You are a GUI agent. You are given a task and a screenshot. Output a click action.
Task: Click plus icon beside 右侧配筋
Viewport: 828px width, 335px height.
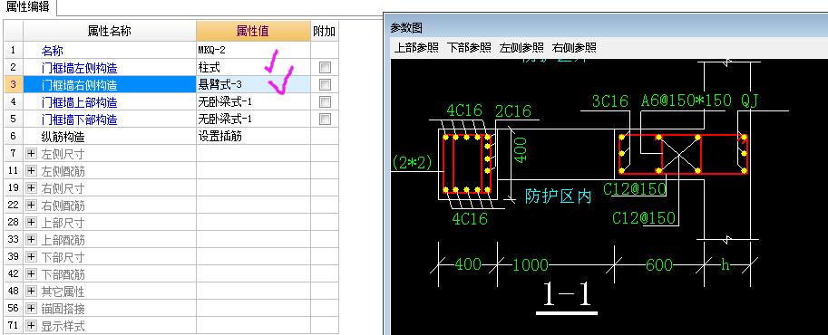(31, 206)
